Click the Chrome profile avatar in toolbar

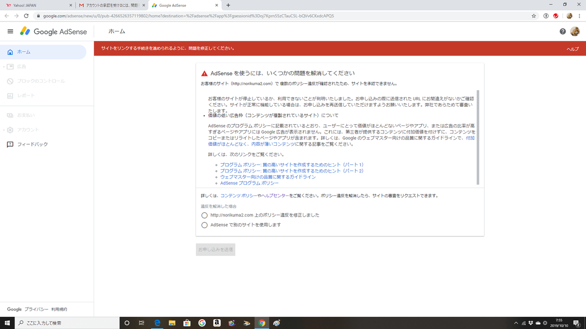569,16
